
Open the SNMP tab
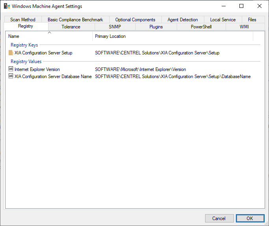[x=115, y=27]
